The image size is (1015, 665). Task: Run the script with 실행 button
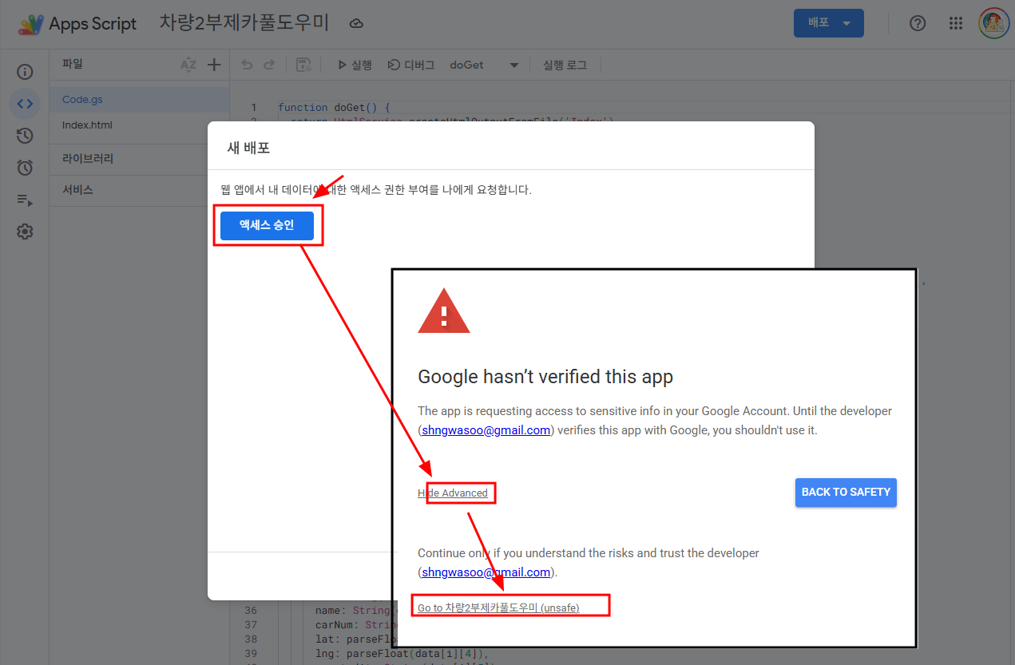click(x=355, y=65)
